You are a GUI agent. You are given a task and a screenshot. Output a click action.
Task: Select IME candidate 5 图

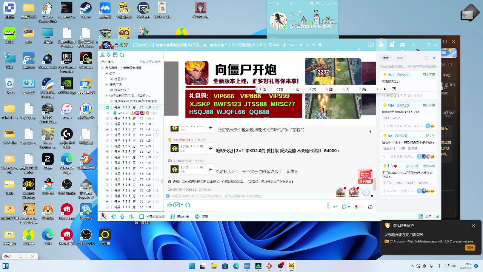click(329, 89)
